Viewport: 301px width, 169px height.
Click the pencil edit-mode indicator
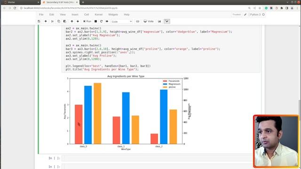246,15
